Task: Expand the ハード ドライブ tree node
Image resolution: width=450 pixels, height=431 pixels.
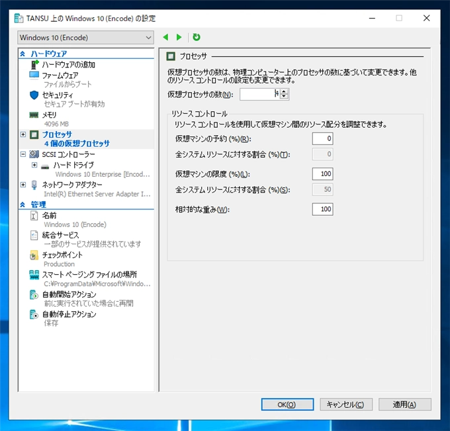Action: point(34,165)
